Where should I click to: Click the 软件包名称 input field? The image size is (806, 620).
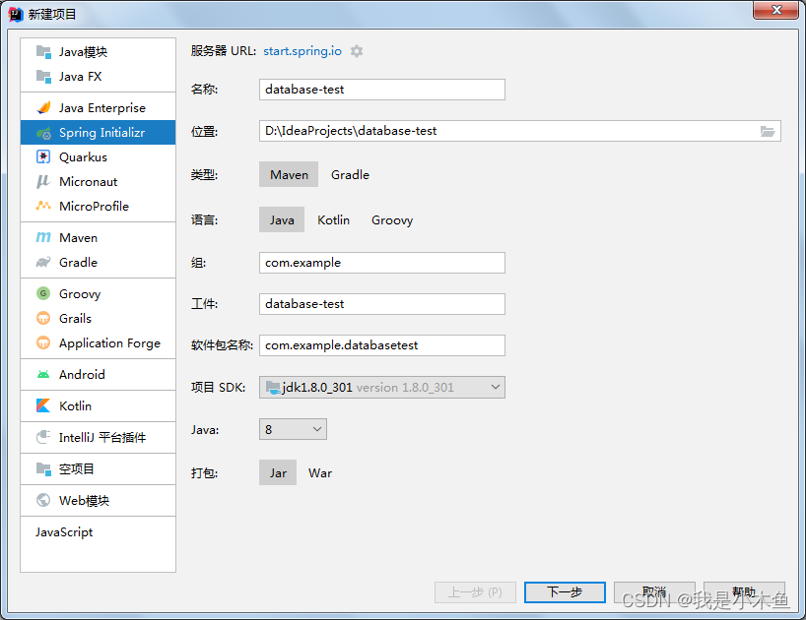[382, 345]
